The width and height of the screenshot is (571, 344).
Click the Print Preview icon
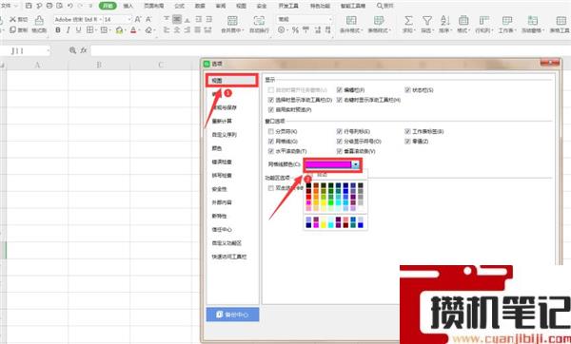click(59, 6)
